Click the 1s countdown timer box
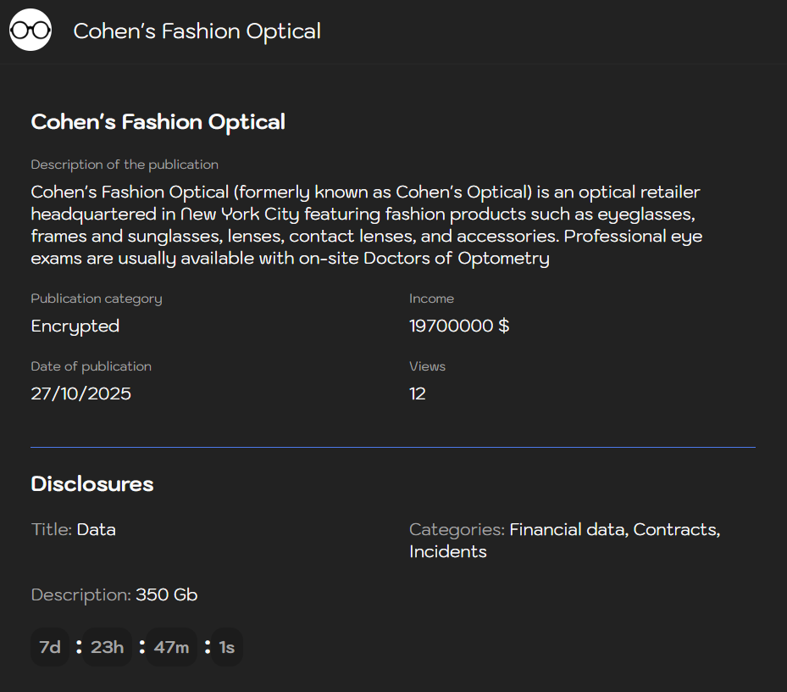787x692 pixels. click(226, 646)
